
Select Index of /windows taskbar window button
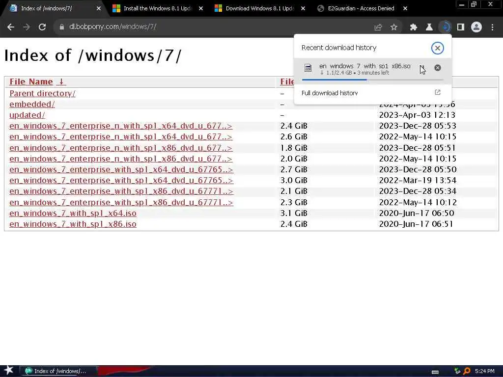(58, 371)
